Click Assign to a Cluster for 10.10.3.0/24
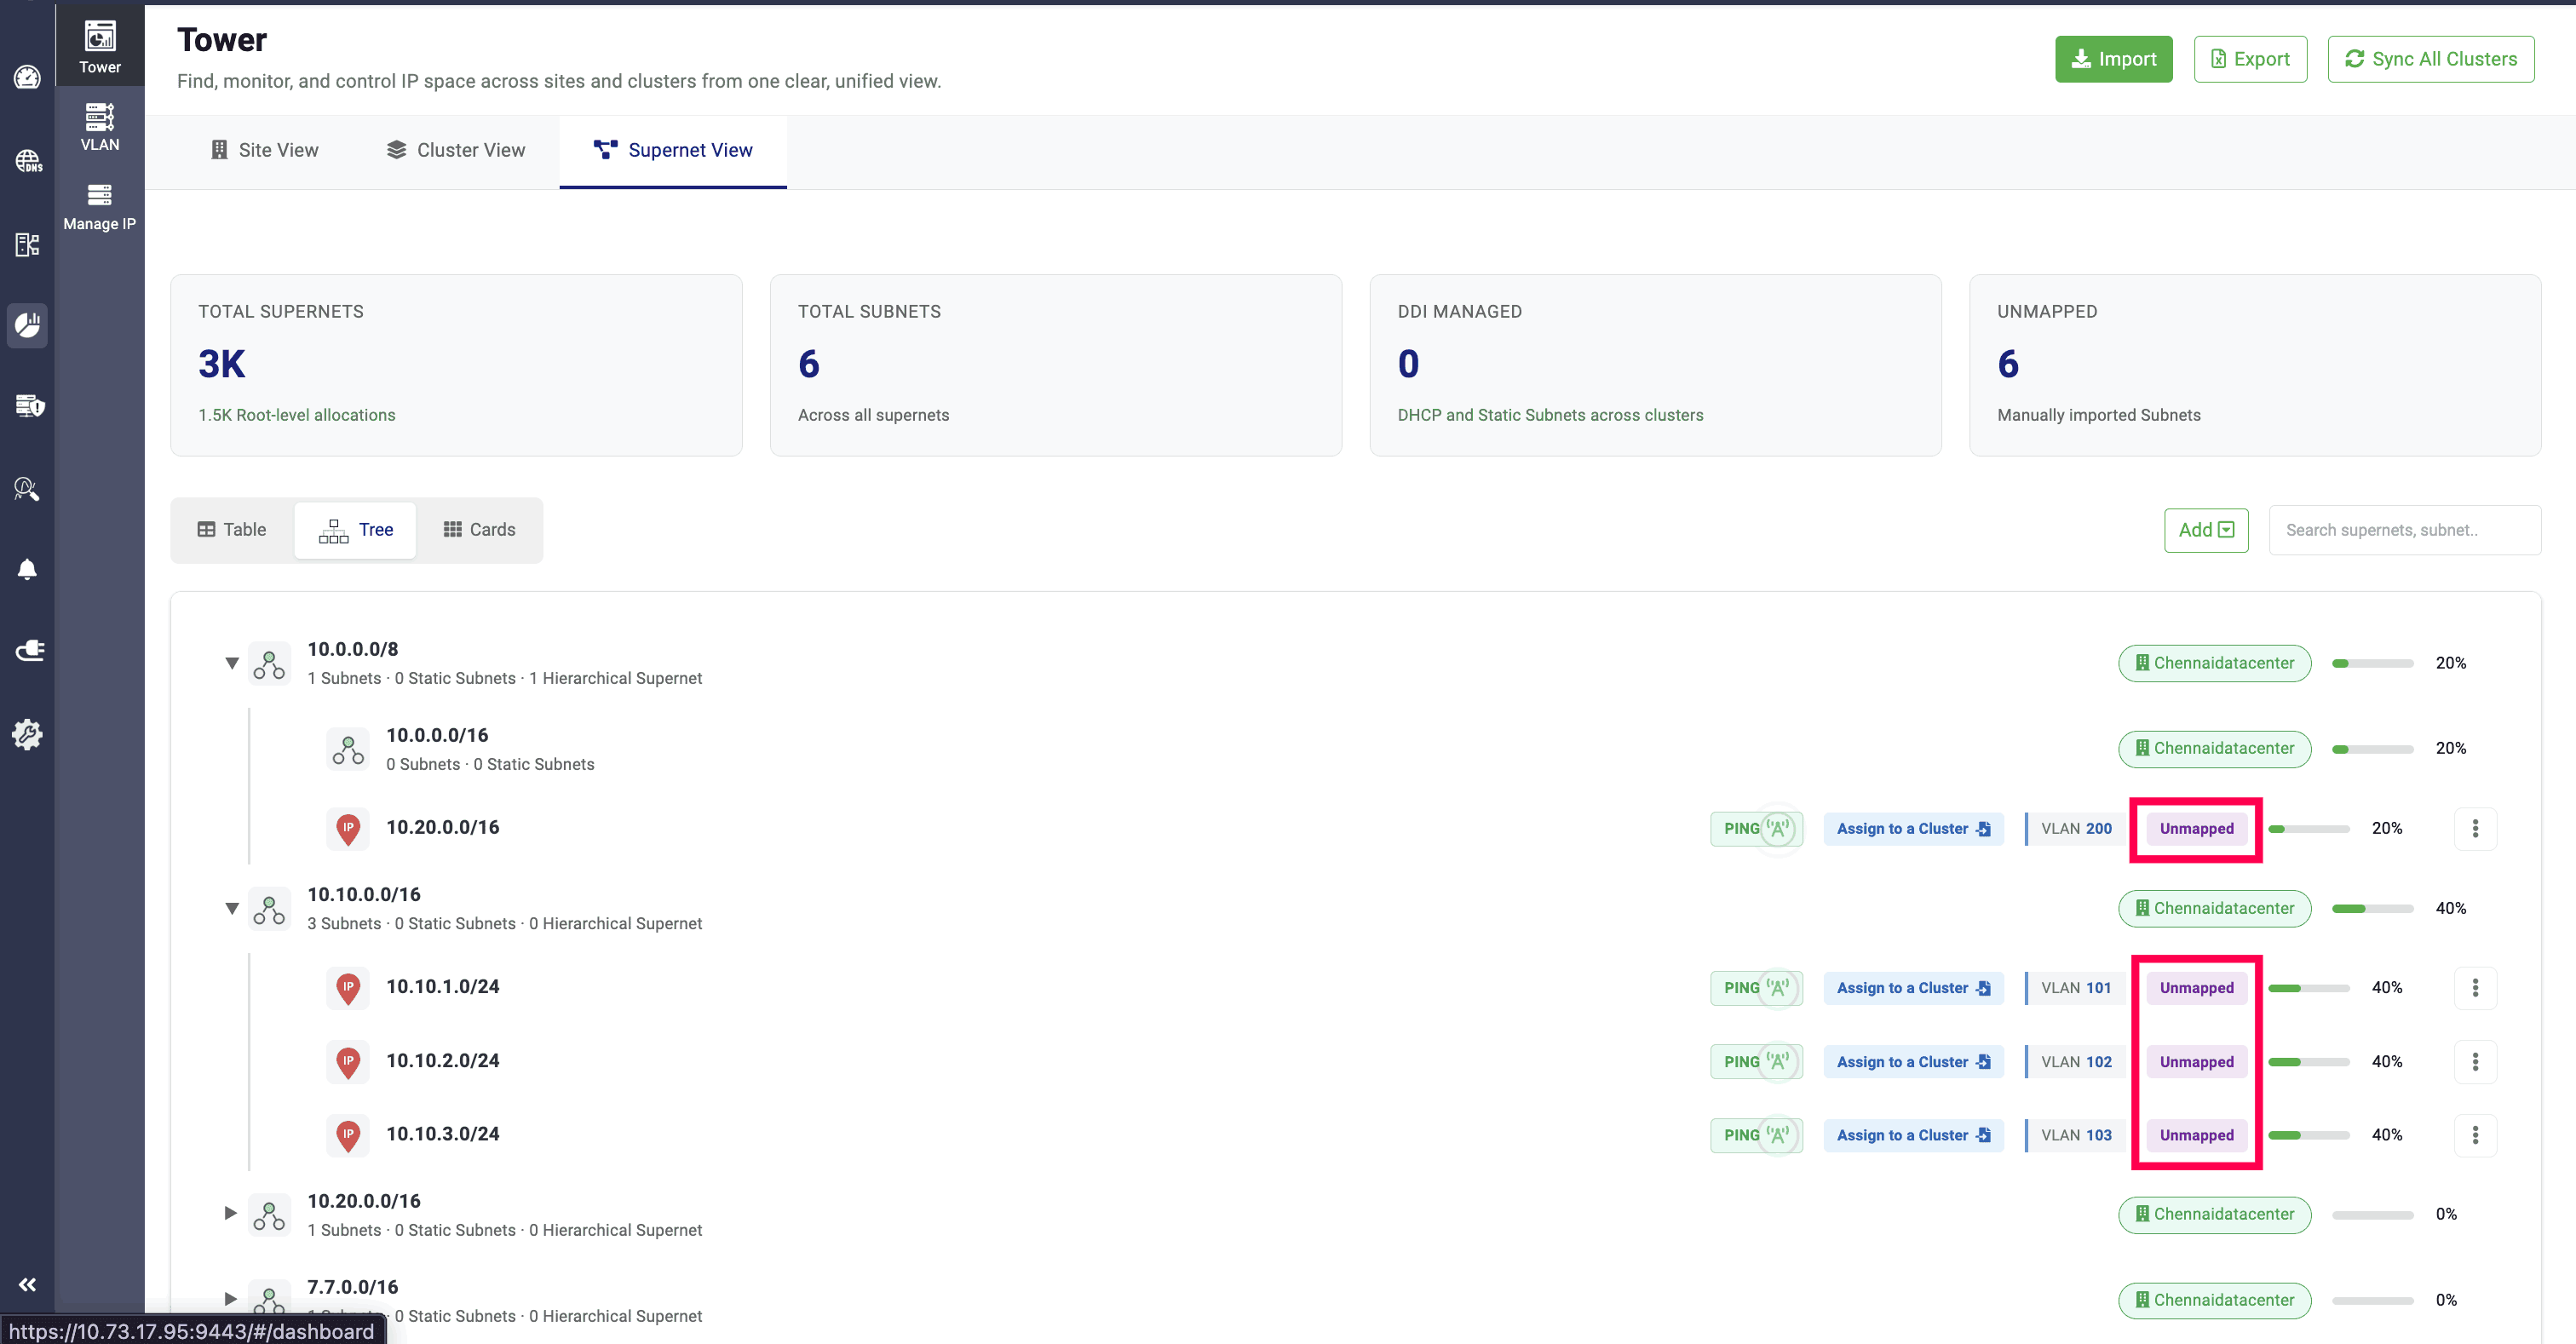Screen dimensions: 2576x1344 pyautogui.click(x=1912, y=1134)
